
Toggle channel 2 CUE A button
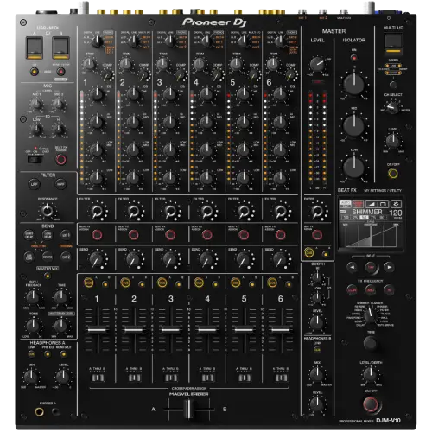click(x=125, y=283)
